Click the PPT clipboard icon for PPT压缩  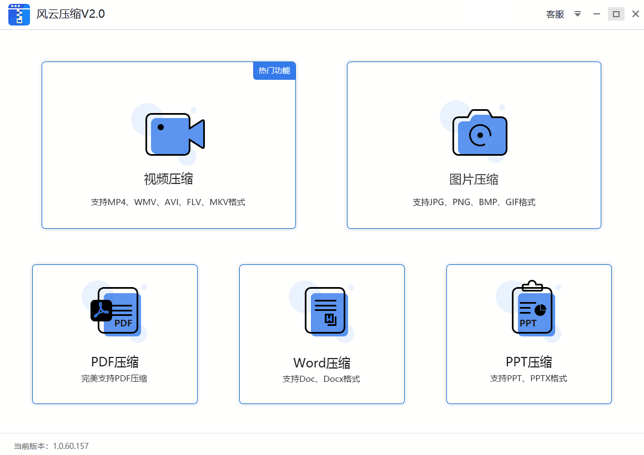click(x=531, y=309)
